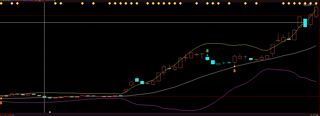
Task: Click the yellow diamond directly above the S signal
Action: pos(207,3)
